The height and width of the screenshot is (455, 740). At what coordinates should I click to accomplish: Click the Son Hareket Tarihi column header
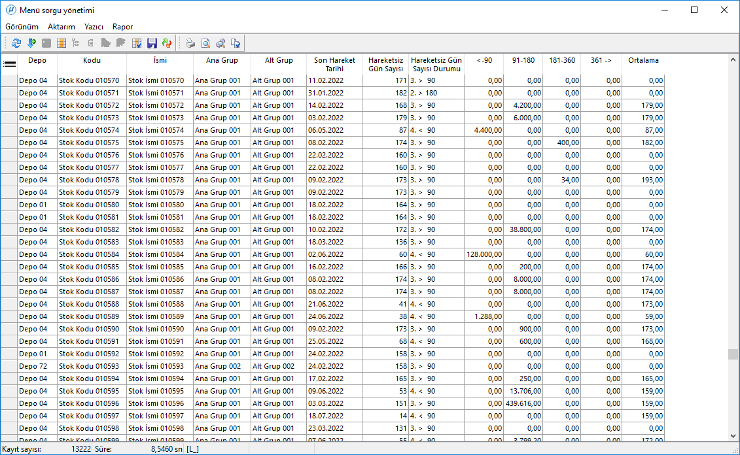click(334, 64)
